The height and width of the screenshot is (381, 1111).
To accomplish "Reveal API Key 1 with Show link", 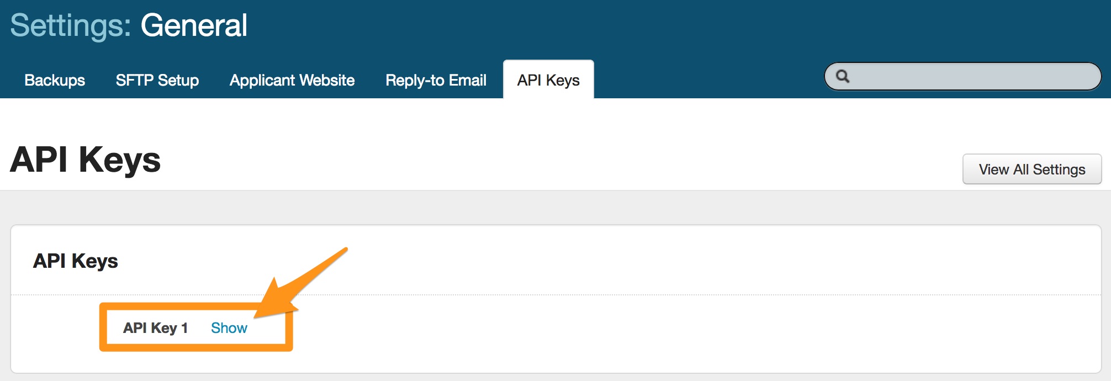I will (x=229, y=328).
